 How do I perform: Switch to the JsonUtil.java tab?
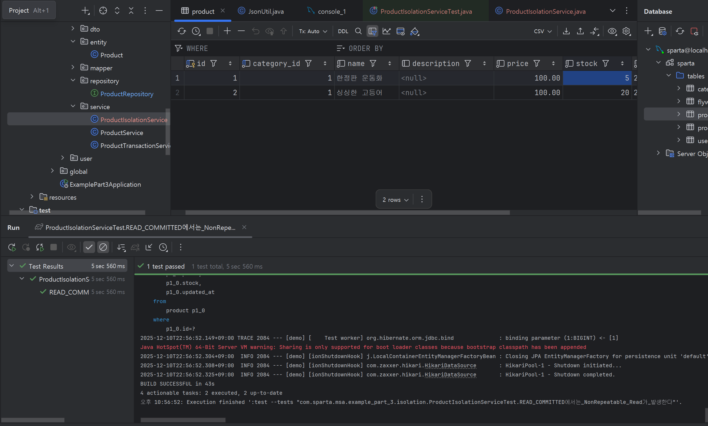(261, 11)
